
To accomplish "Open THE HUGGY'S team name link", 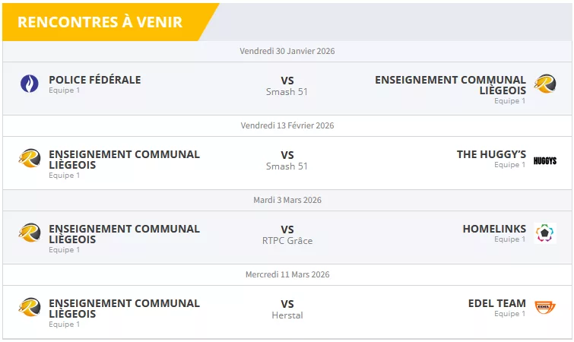I will [491, 154].
